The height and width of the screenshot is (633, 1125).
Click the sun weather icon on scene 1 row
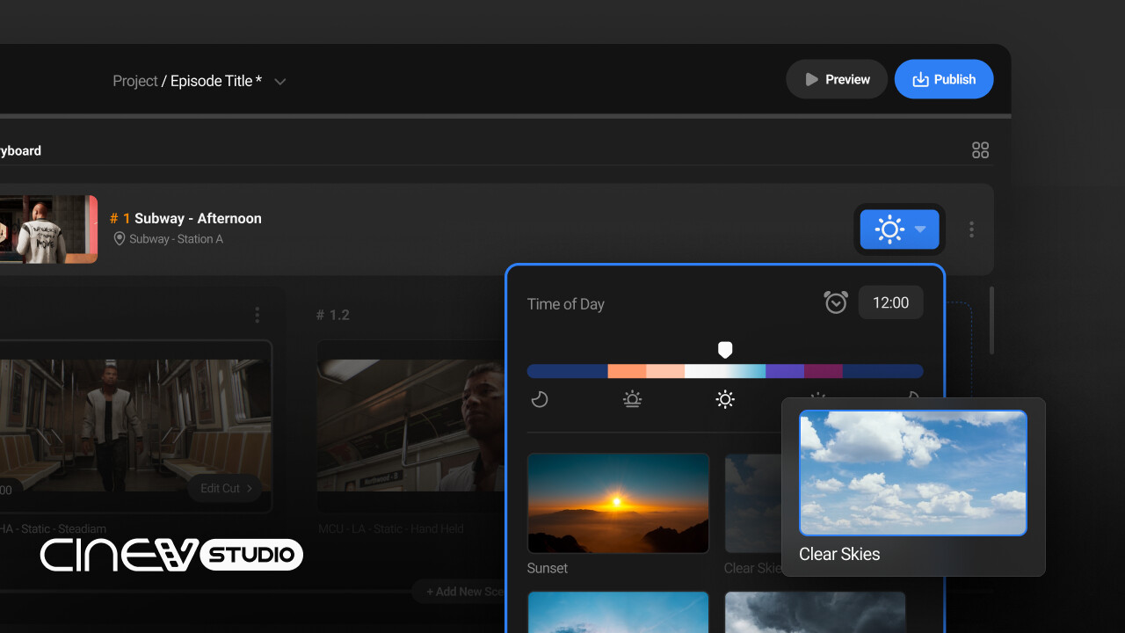point(889,229)
